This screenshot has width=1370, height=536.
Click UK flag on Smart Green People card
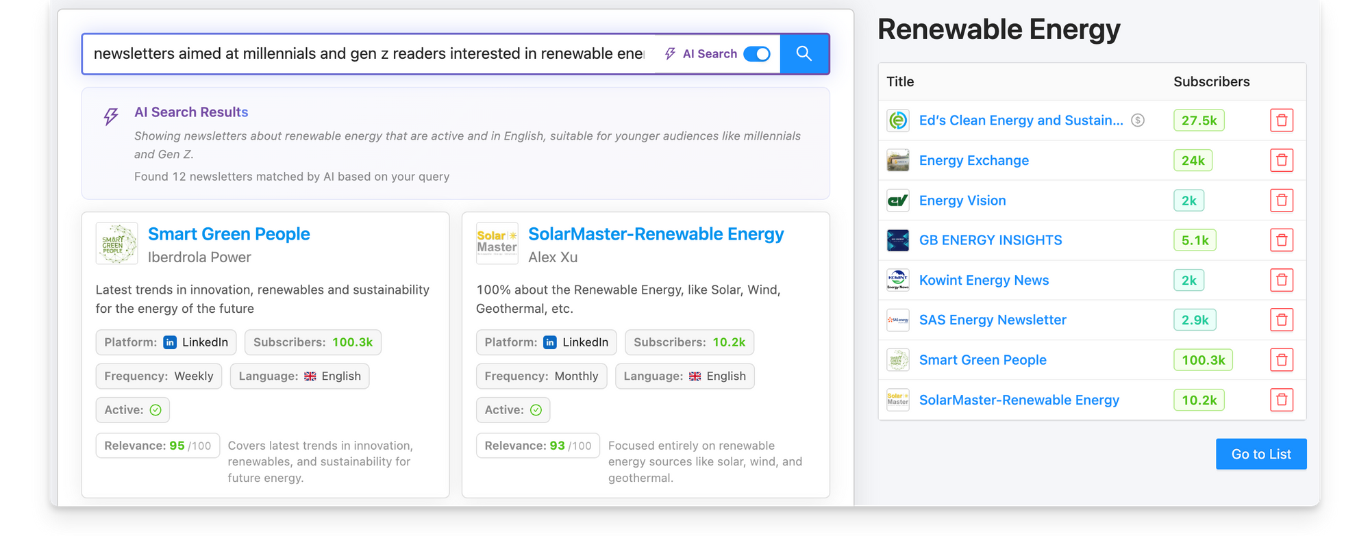(x=310, y=377)
